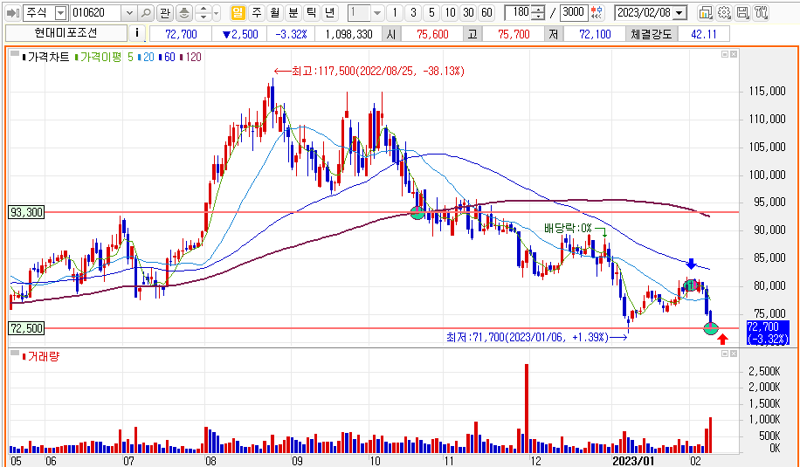Click the search magnifier next to stock code
The height and width of the screenshot is (467, 800).
pyautogui.click(x=146, y=13)
